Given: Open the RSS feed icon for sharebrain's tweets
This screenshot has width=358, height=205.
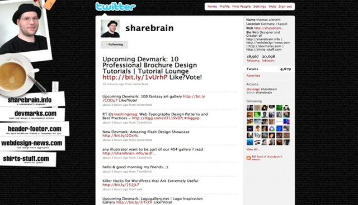Looking at the screenshot, I should [248, 158].
